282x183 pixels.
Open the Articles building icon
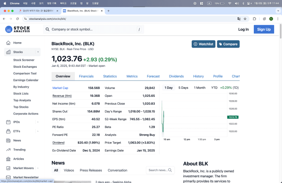point(8,159)
